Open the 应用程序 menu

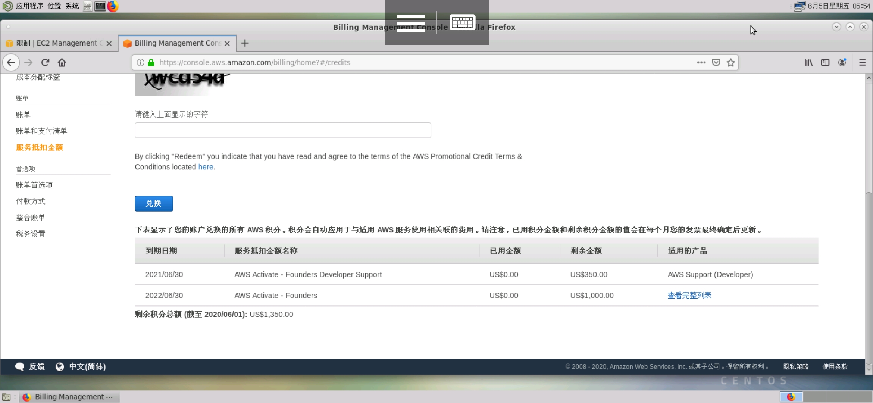click(29, 6)
